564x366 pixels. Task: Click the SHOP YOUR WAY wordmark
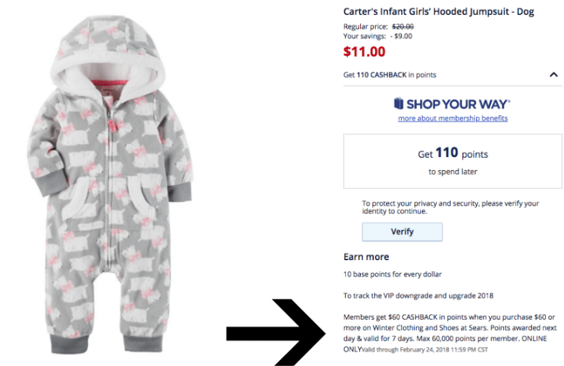click(458, 104)
